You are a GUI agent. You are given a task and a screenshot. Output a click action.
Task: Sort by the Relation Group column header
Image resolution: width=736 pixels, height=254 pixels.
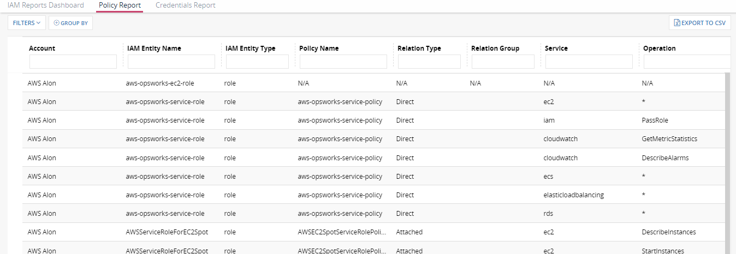pyautogui.click(x=495, y=49)
